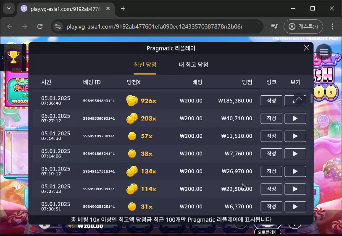Go to previous tournament with left arrow

pos(2,58)
